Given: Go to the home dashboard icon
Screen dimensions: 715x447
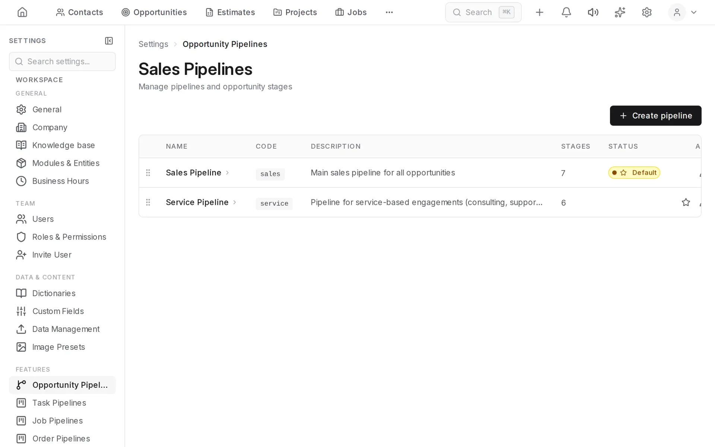Looking at the screenshot, I should (x=22, y=12).
